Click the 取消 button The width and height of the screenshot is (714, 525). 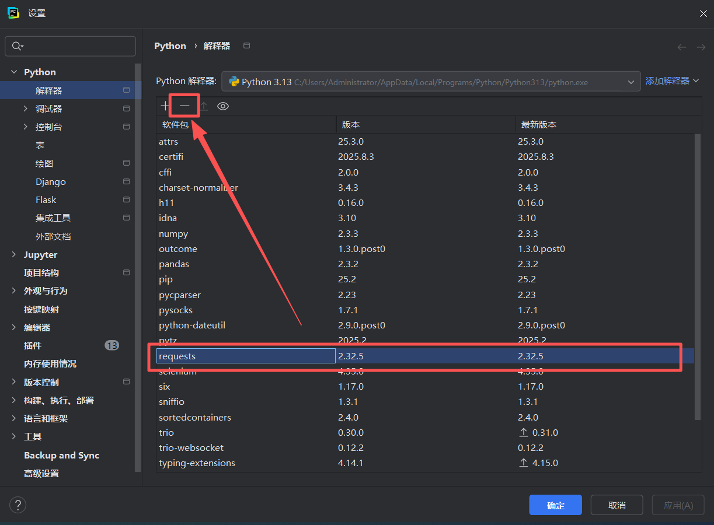point(617,505)
